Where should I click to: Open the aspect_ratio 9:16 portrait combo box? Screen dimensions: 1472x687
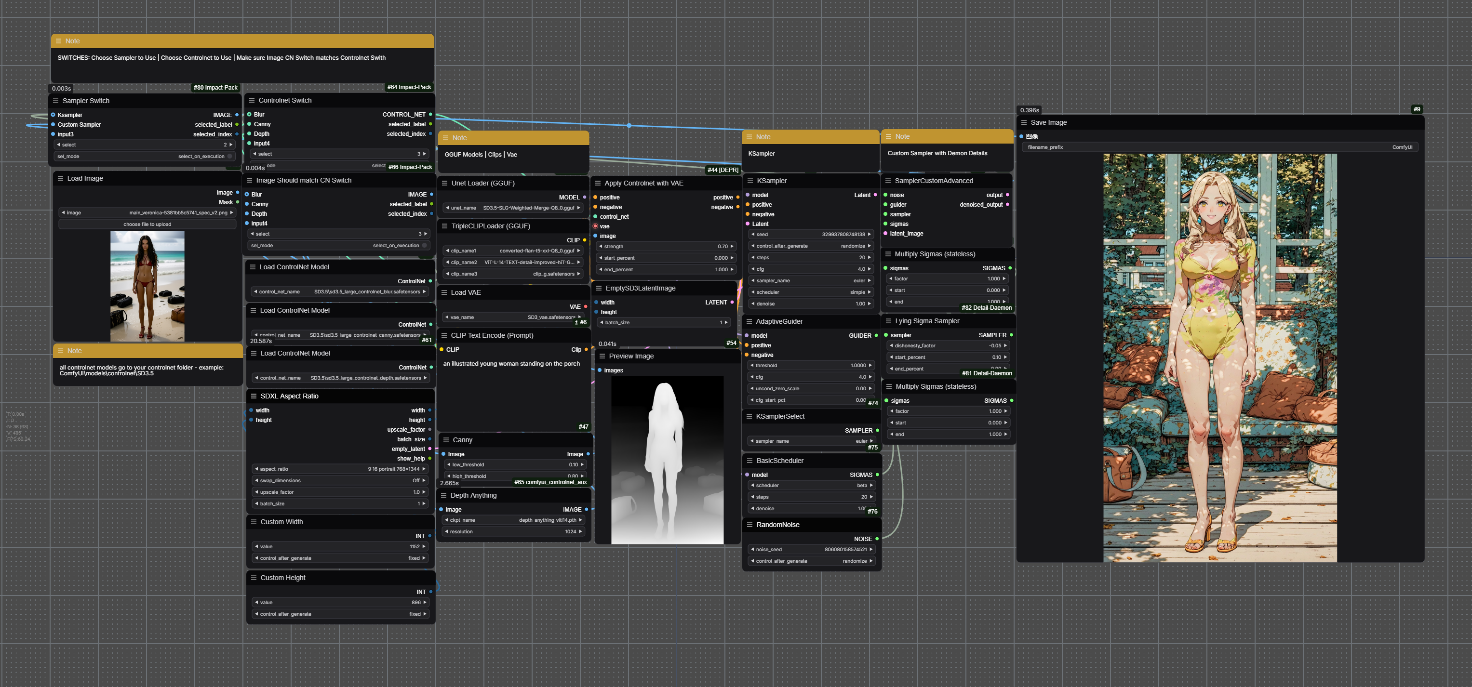pos(340,469)
